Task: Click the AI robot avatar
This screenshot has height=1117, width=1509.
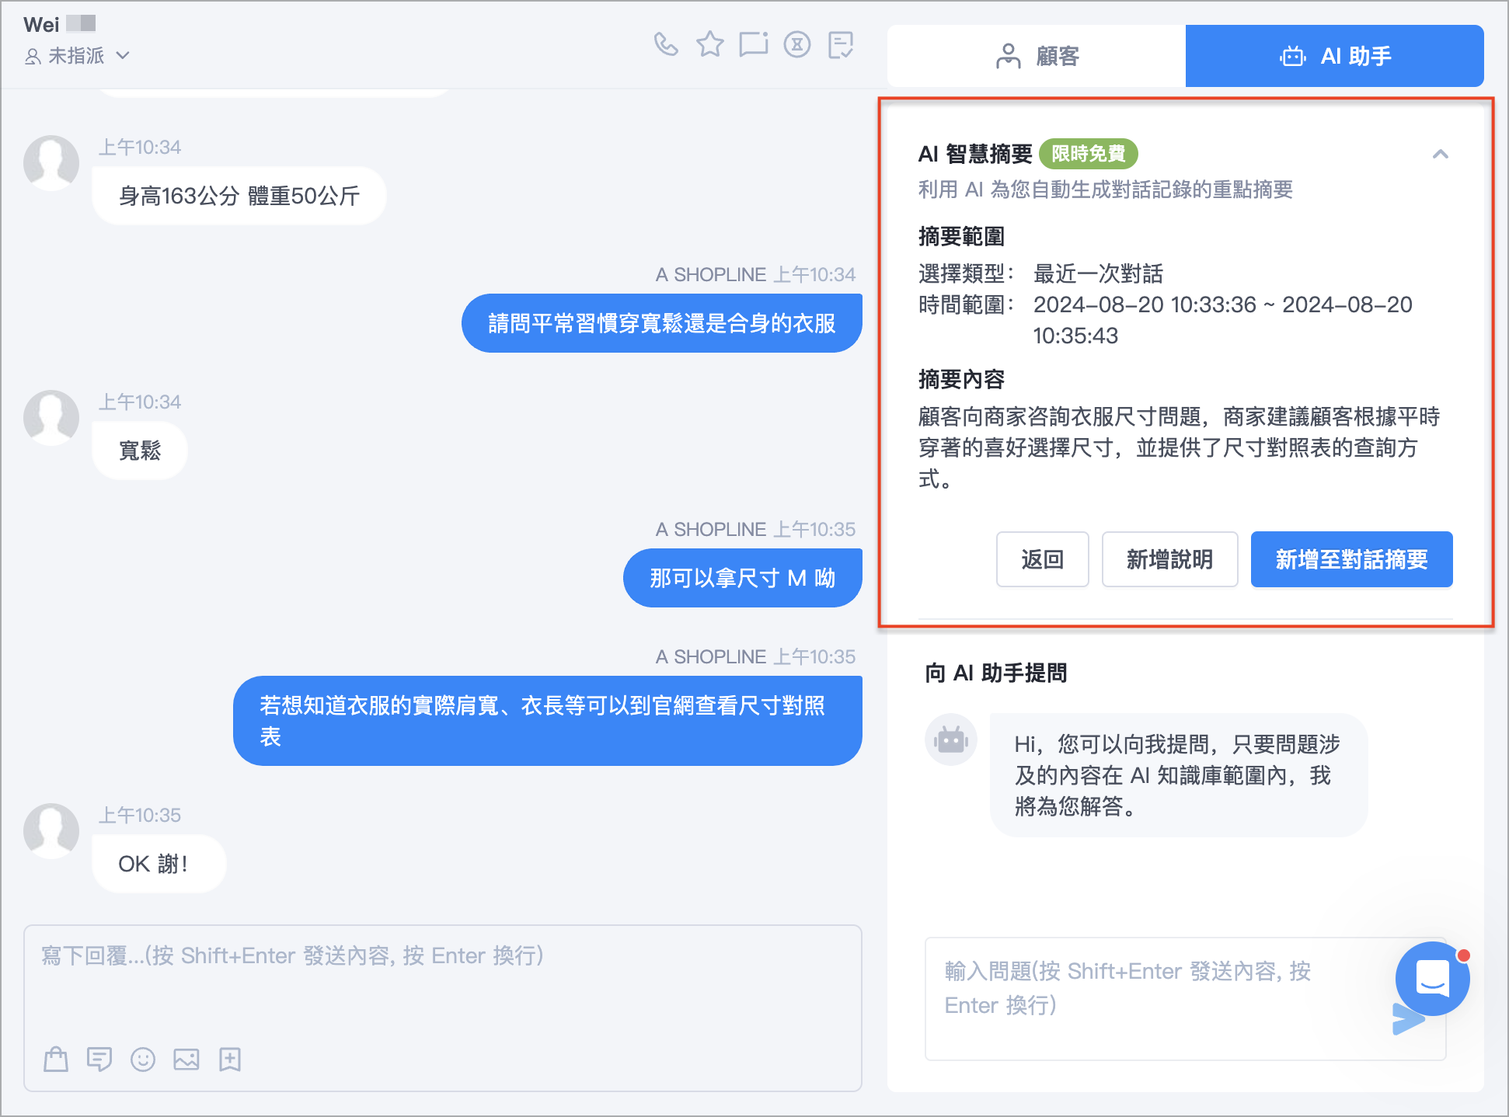Action: (x=951, y=739)
